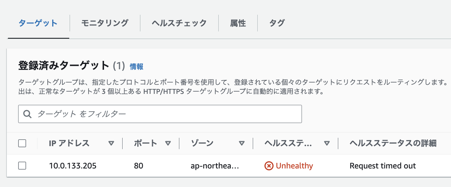
Task: Click the Unhealthy status text
Action: coord(294,166)
